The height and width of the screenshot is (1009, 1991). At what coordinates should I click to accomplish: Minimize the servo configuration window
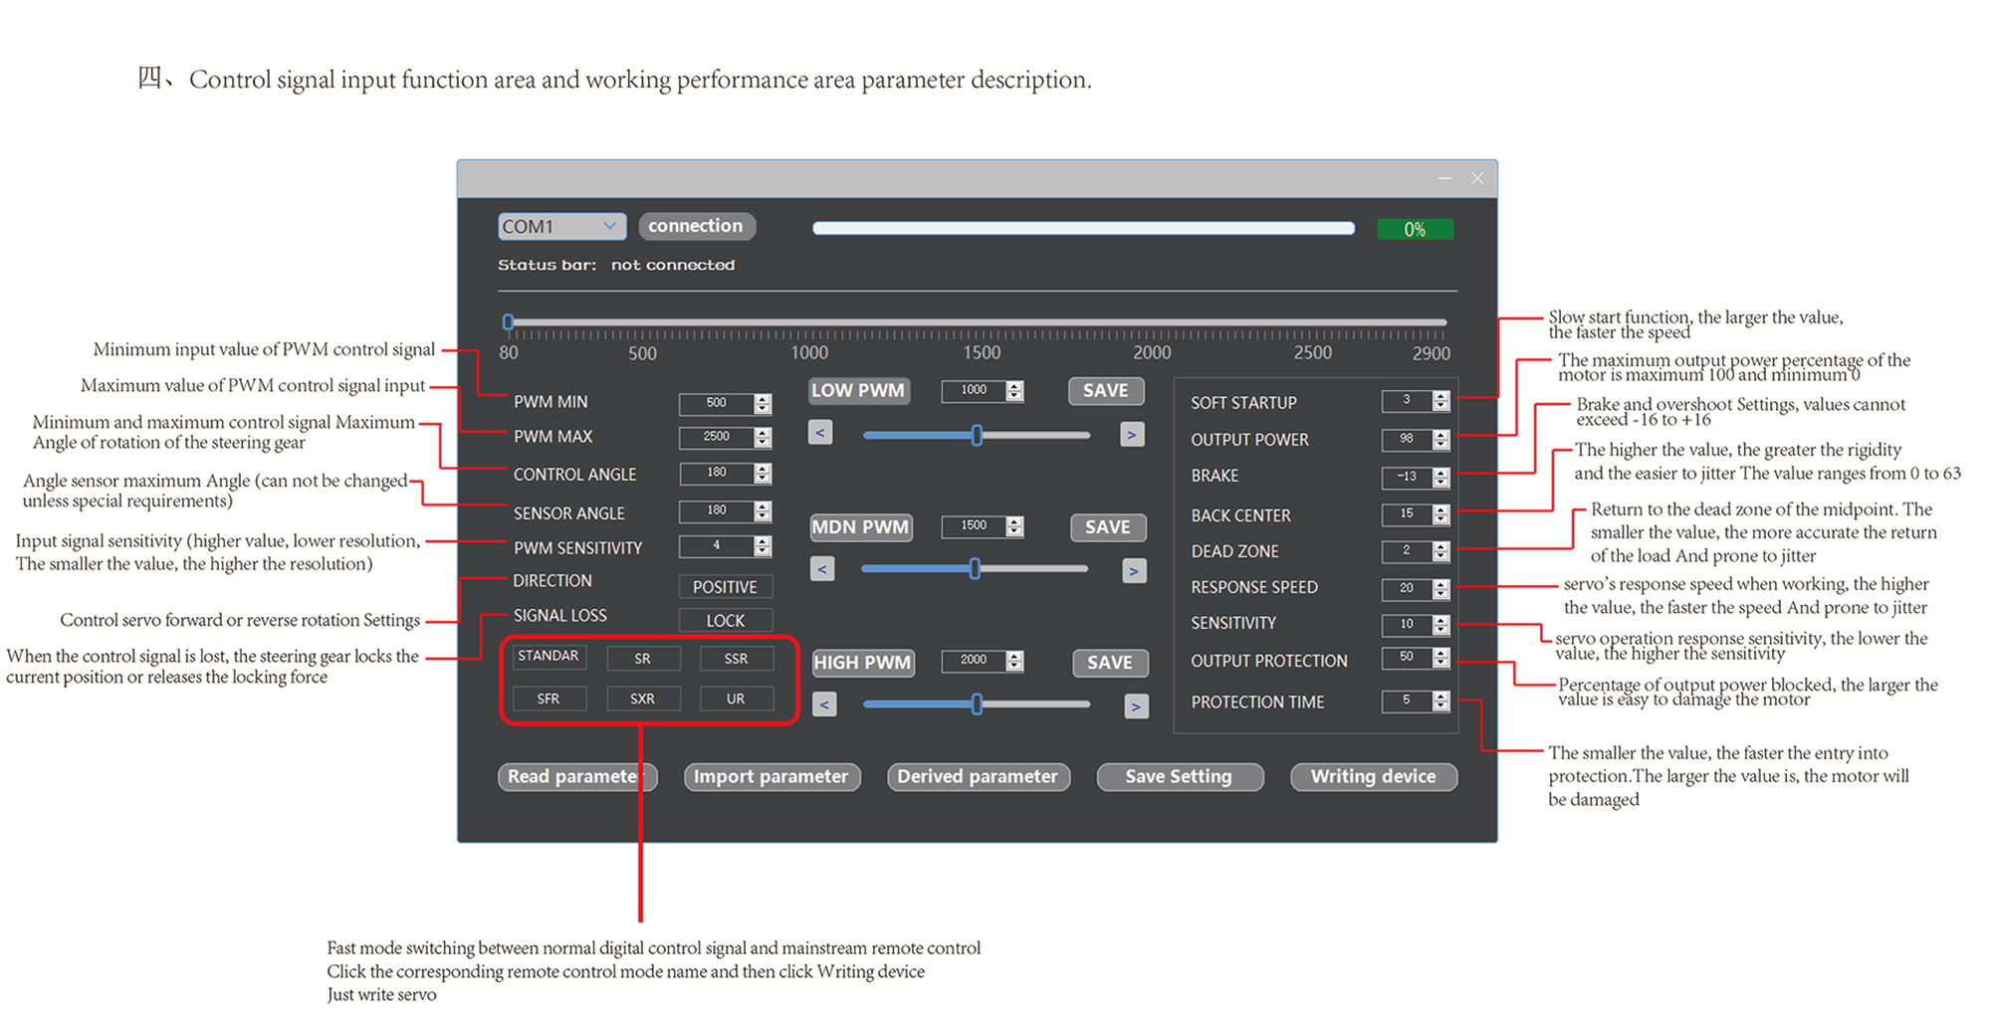pos(1444,178)
